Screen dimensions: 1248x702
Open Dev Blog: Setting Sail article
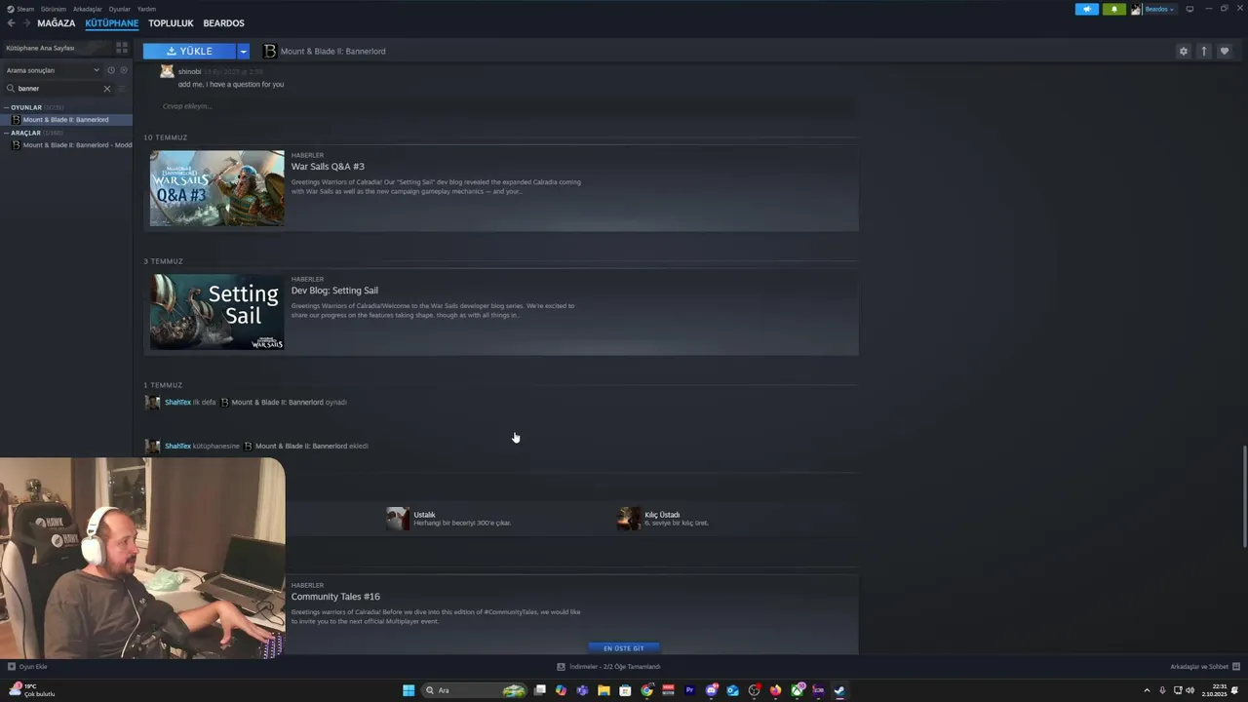pyautogui.click(x=334, y=291)
